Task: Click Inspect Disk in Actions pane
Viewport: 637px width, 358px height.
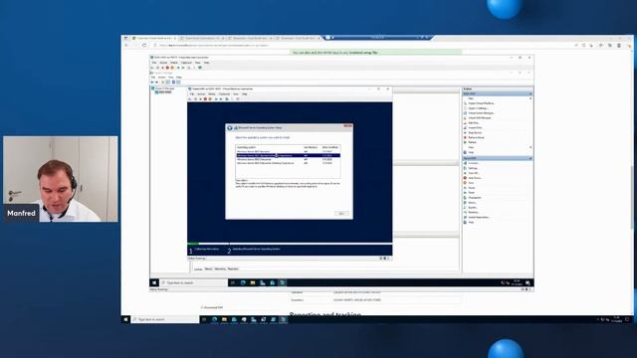Action: (475, 128)
